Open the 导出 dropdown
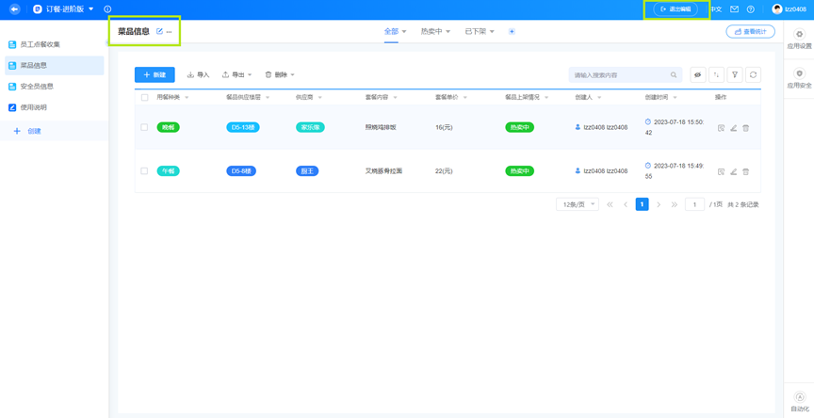This screenshot has width=814, height=418. pyautogui.click(x=236, y=74)
